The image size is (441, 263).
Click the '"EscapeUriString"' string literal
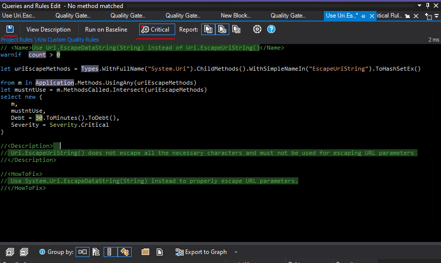338,69
